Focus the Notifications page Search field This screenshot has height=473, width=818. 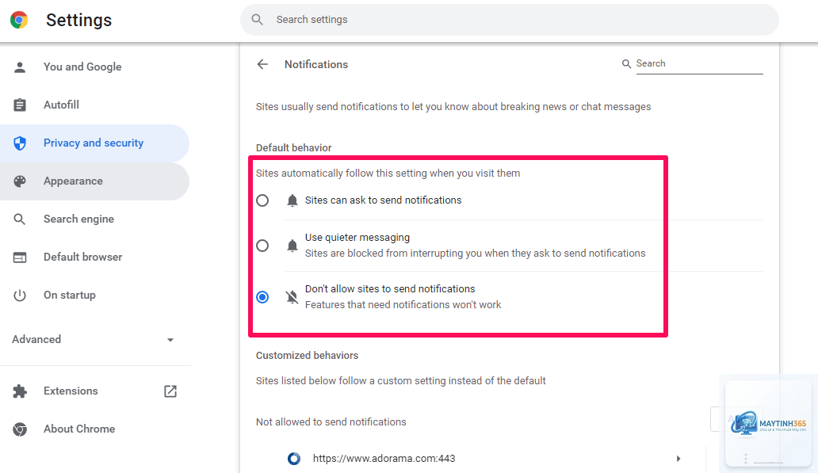[699, 63]
